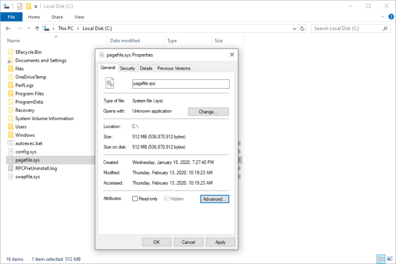Select the PerfLogs folder icon
The image size is (396, 264).
point(11,86)
